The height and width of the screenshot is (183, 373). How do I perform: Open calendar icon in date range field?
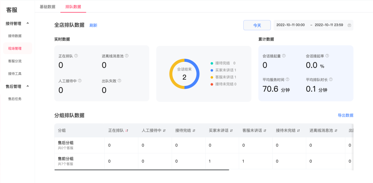349,25
